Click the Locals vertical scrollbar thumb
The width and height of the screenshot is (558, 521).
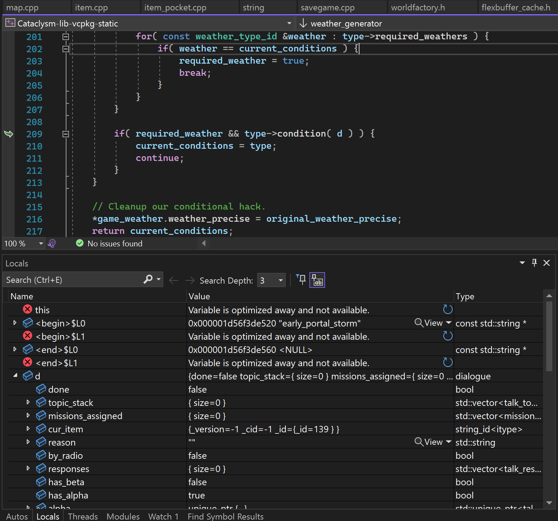[x=549, y=336]
